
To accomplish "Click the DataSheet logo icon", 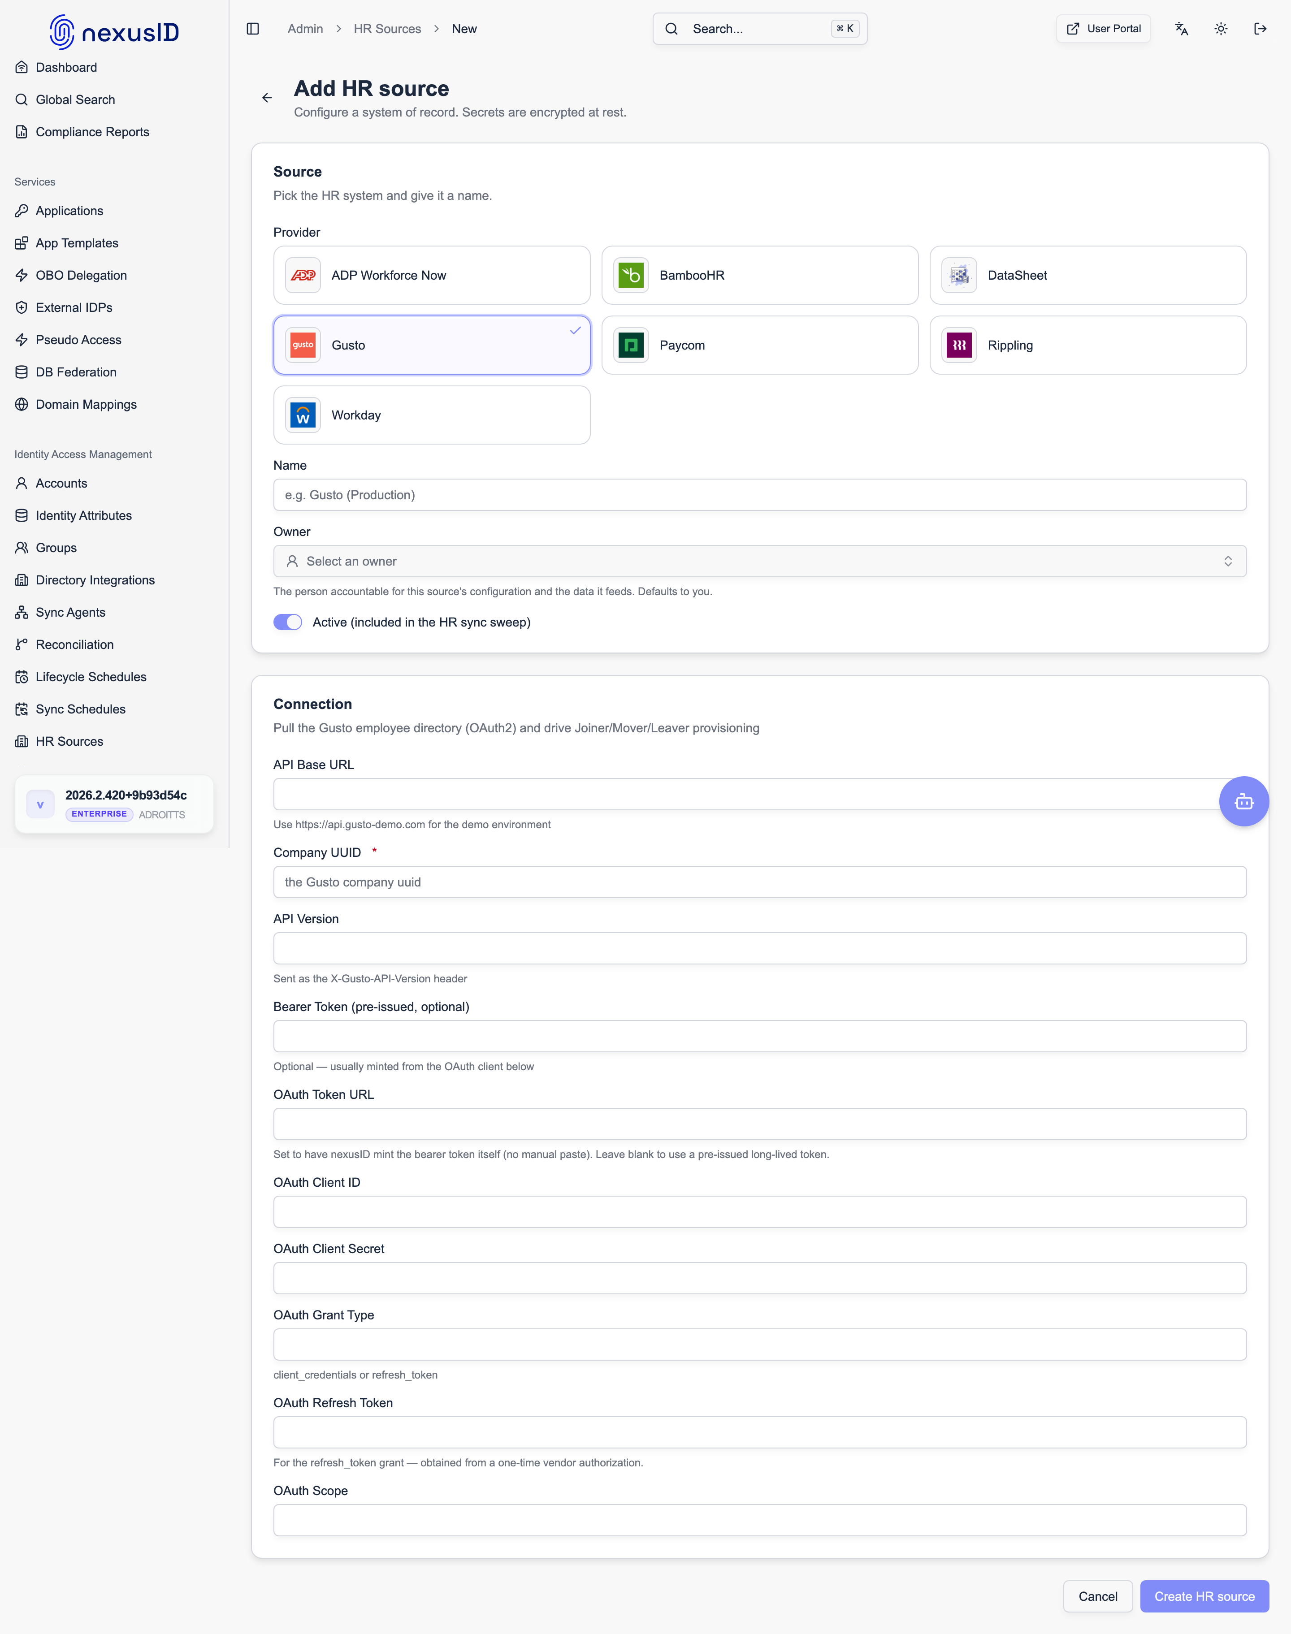I will coord(959,275).
